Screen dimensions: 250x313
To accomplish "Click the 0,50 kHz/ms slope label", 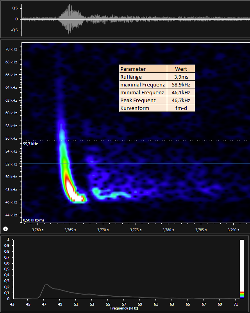I will [x=34, y=220].
